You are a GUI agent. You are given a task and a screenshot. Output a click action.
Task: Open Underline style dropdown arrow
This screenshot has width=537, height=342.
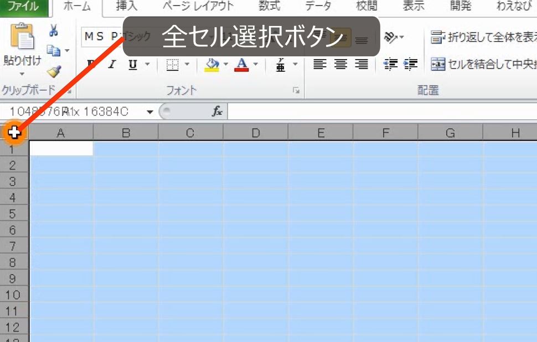coord(147,64)
